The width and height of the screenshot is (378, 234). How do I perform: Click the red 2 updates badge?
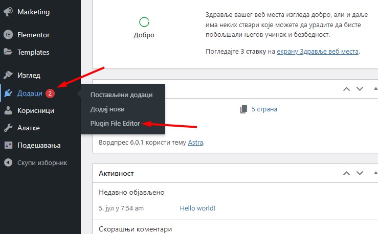[50, 93]
